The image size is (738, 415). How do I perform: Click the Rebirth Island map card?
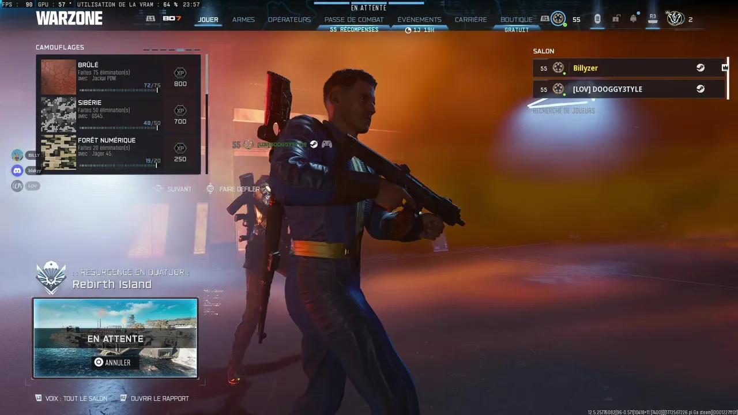115,338
